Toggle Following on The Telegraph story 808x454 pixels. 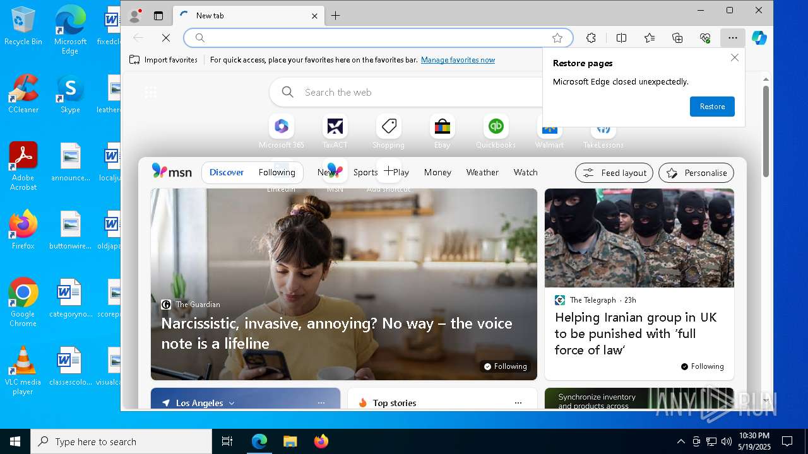[702, 366]
